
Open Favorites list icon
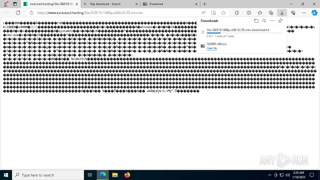(260, 13)
